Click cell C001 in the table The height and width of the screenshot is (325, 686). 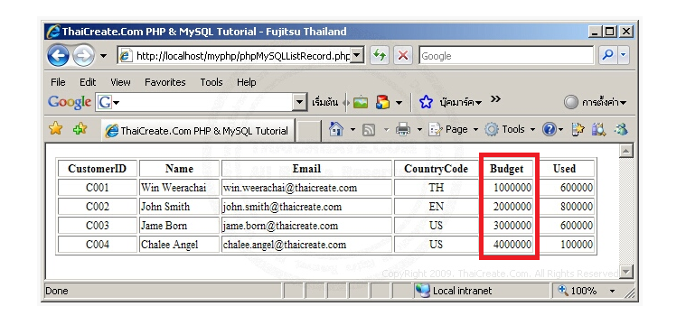pyautogui.click(x=97, y=188)
